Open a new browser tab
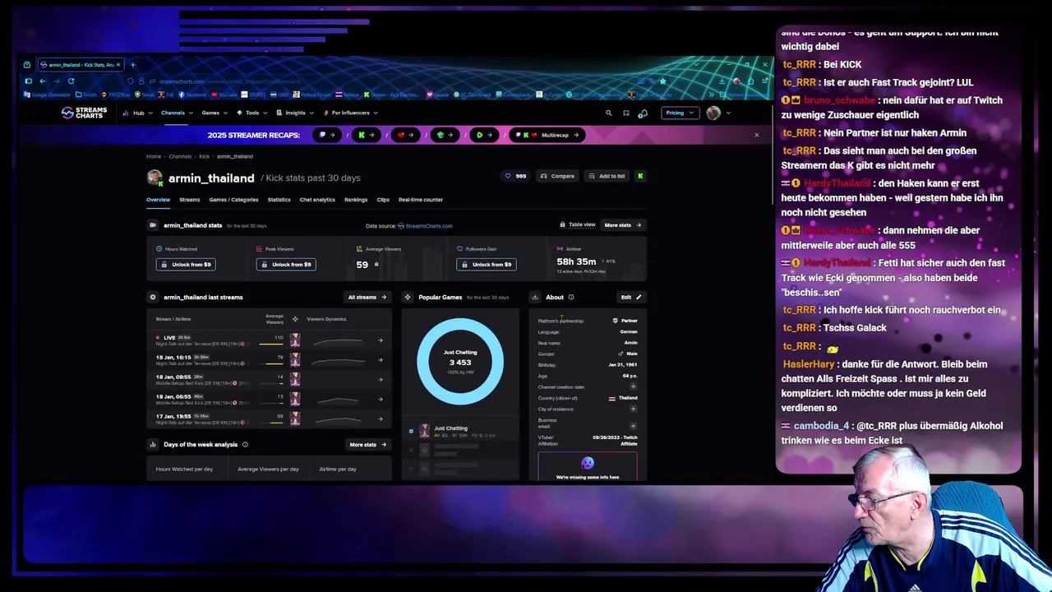Image resolution: width=1052 pixels, height=592 pixels. (x=133, y=64)
